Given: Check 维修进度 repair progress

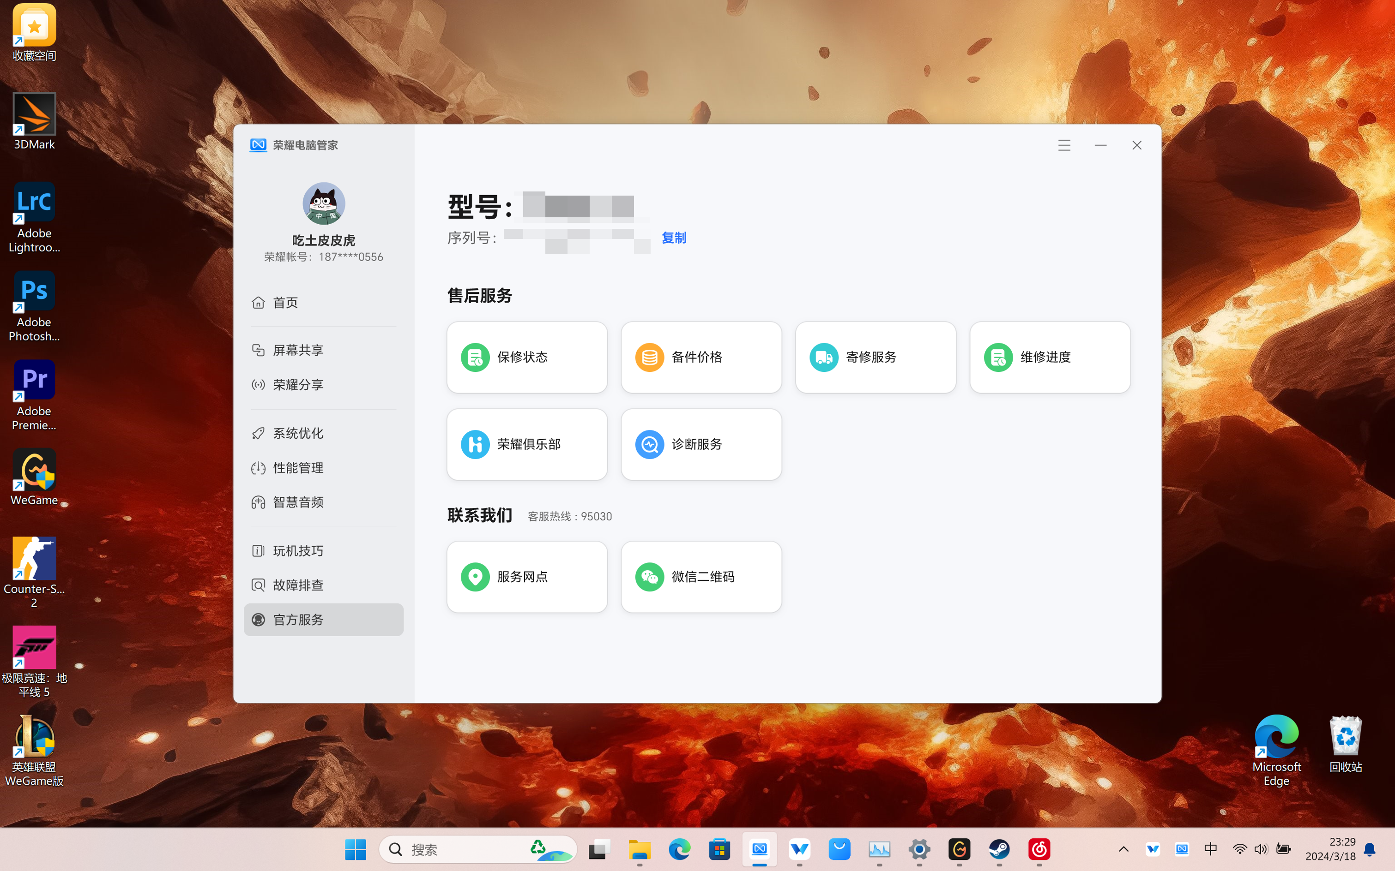Looking at the screenshot, I should pos(1050,357).
